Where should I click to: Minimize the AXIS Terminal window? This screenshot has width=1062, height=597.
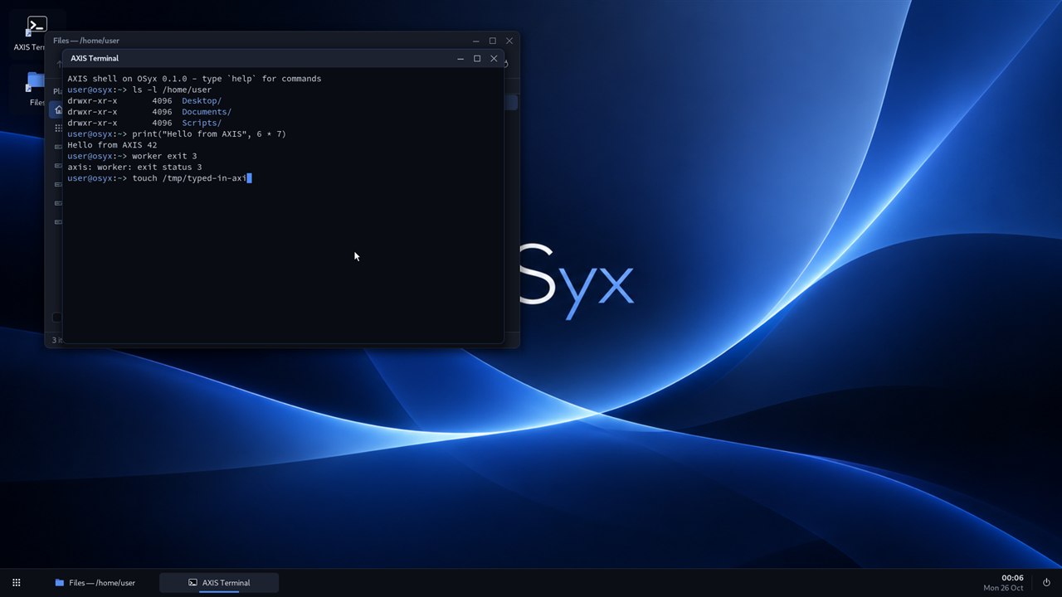[460, 59]
